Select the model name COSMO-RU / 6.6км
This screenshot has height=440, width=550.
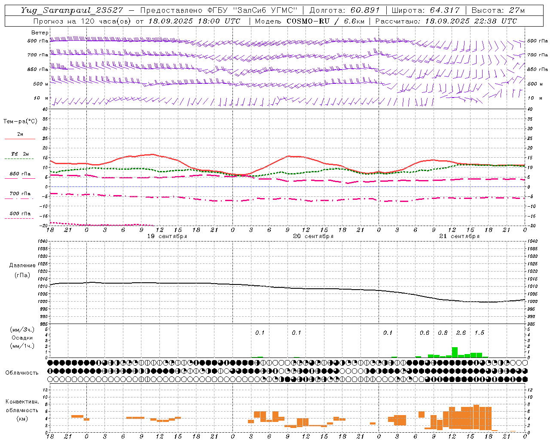click(x=325, y=21)
